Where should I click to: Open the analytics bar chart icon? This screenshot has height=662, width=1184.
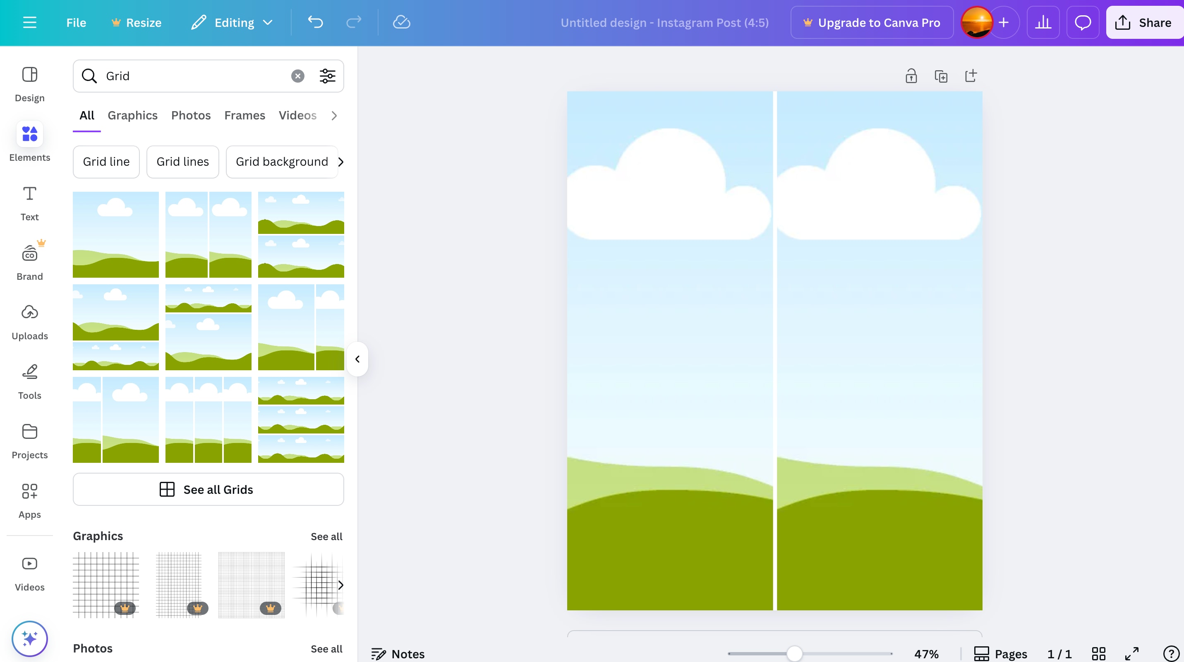(1043, 22)
